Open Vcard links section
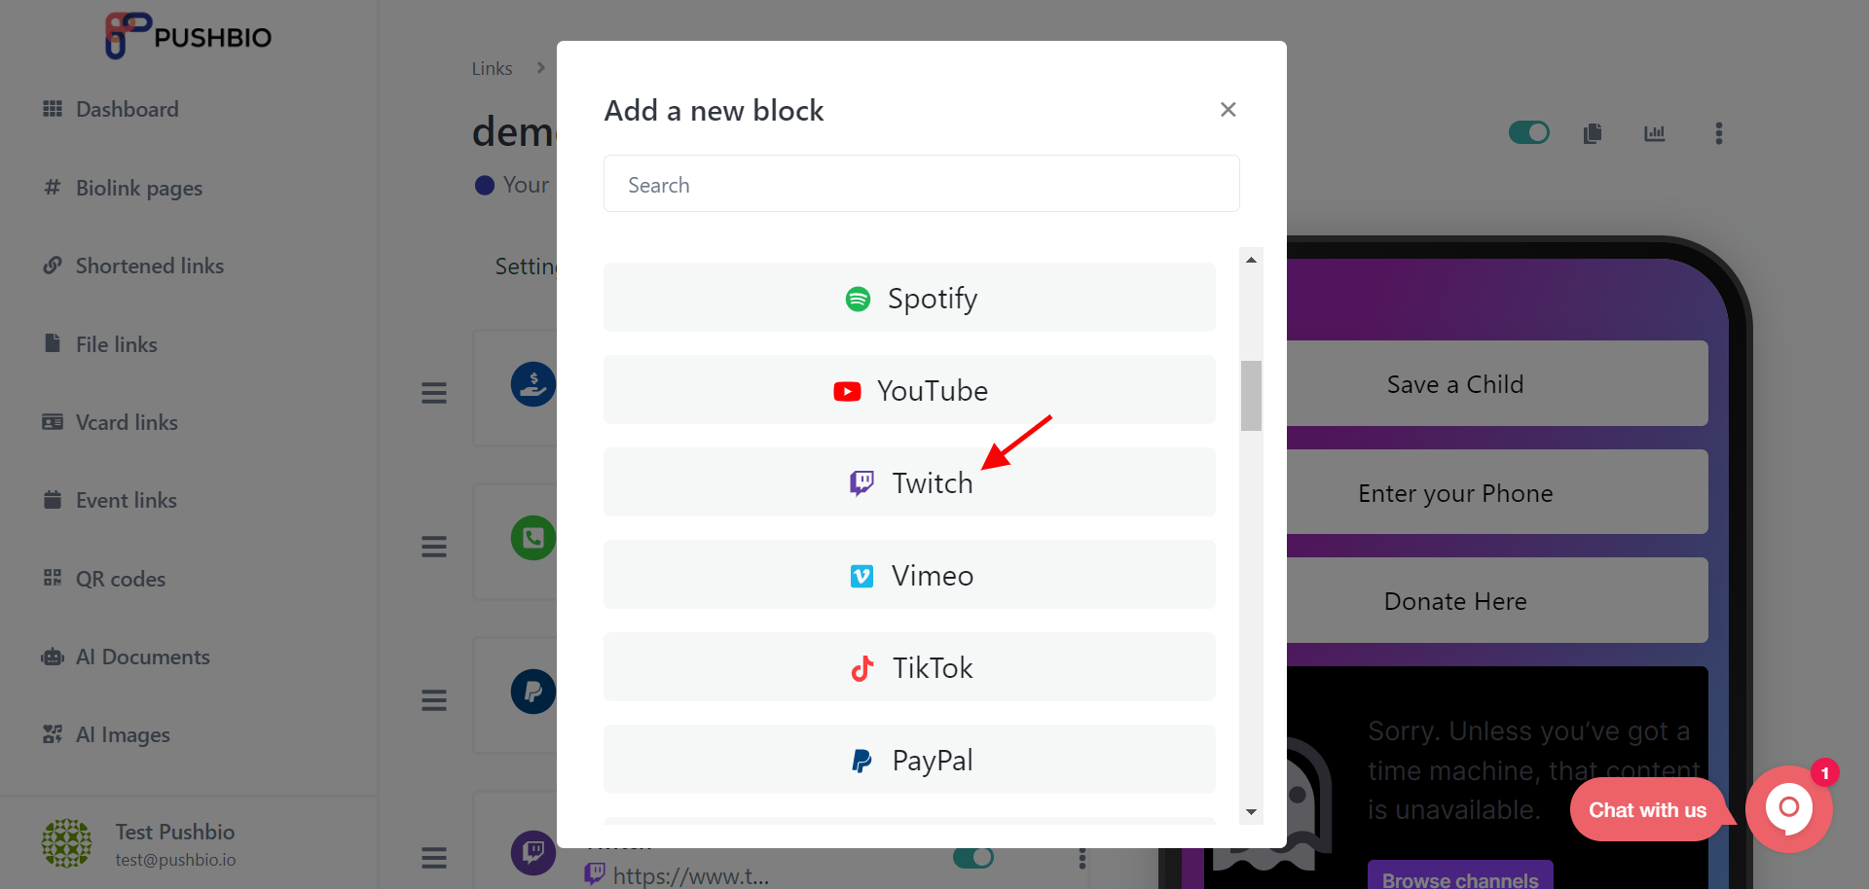The image size is (1869, 889). click(x=127, y=422)
